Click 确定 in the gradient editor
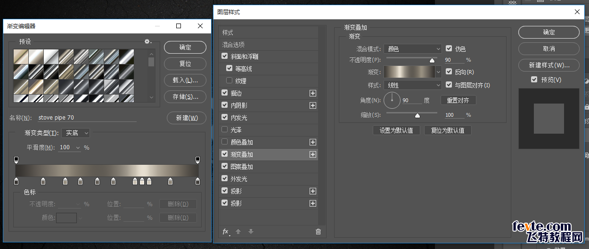 coord(185,47)
